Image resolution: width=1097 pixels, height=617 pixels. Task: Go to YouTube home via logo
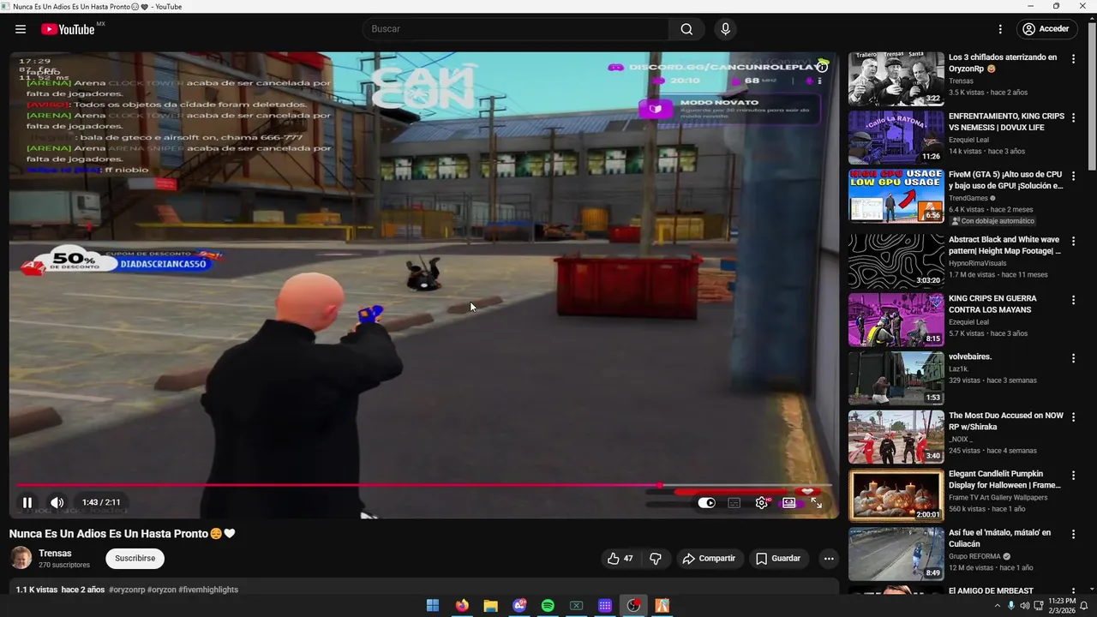69,29
